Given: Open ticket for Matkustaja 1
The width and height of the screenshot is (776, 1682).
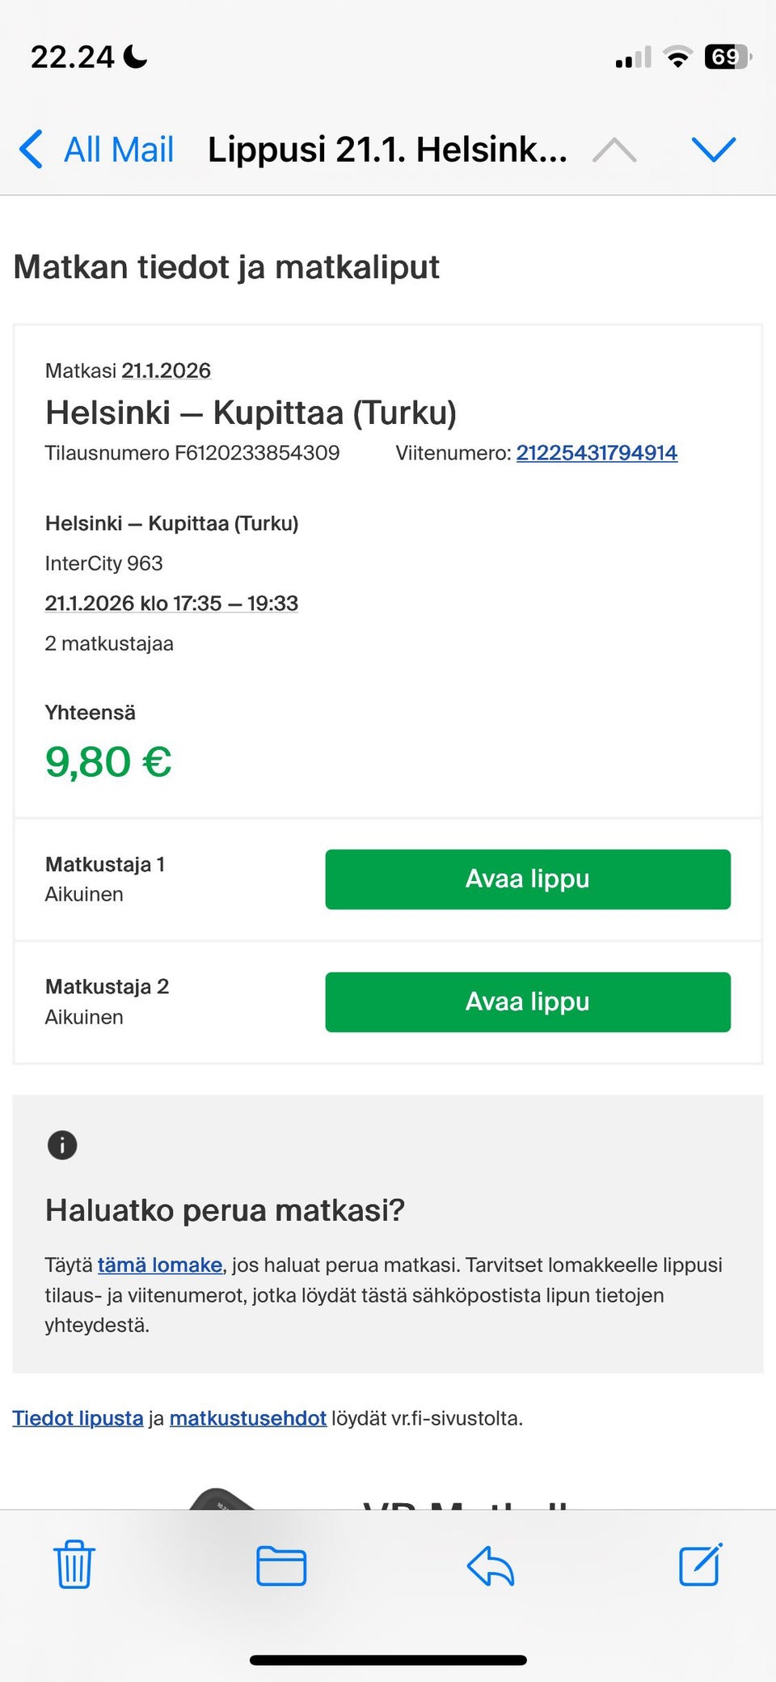Looking at the screenshot, I should (527, 879).
